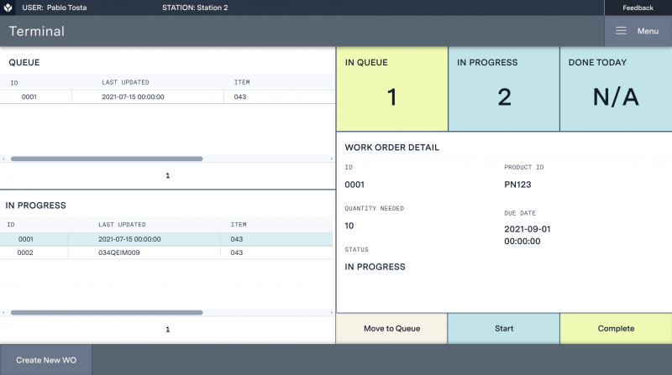Click the Feedback button
Viewport: 672px width, 375px height.
638,8
